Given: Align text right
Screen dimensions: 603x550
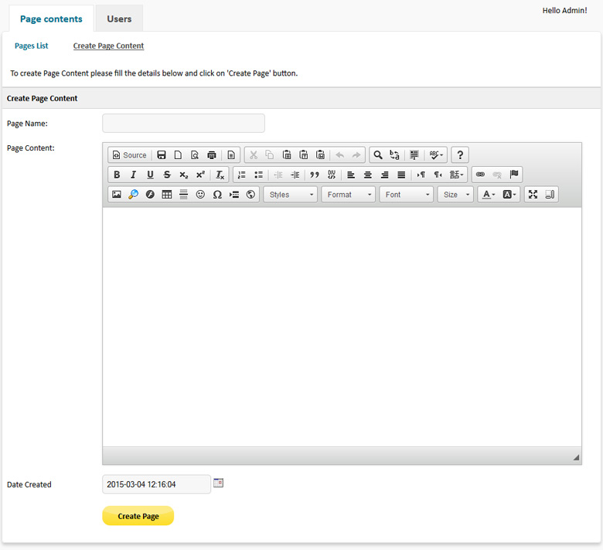Looking at the screenshot, I should click(384, 175).
